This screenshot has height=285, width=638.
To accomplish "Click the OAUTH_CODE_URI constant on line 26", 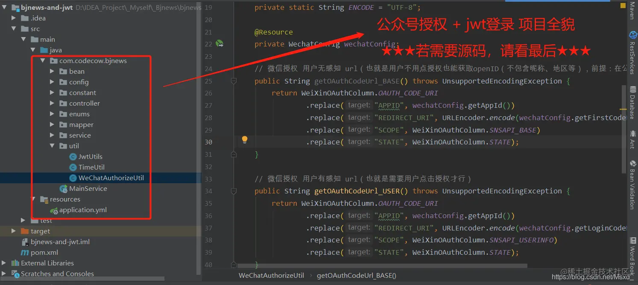I will tap(408, 93).
